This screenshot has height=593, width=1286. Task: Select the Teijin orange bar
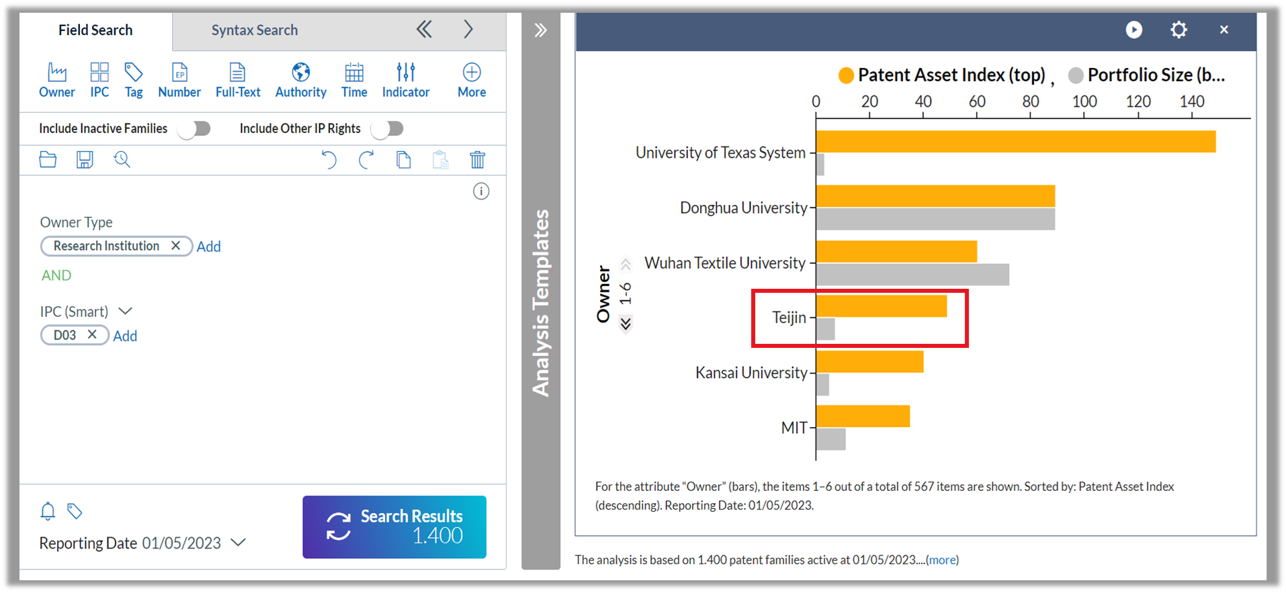coord(882,306)
